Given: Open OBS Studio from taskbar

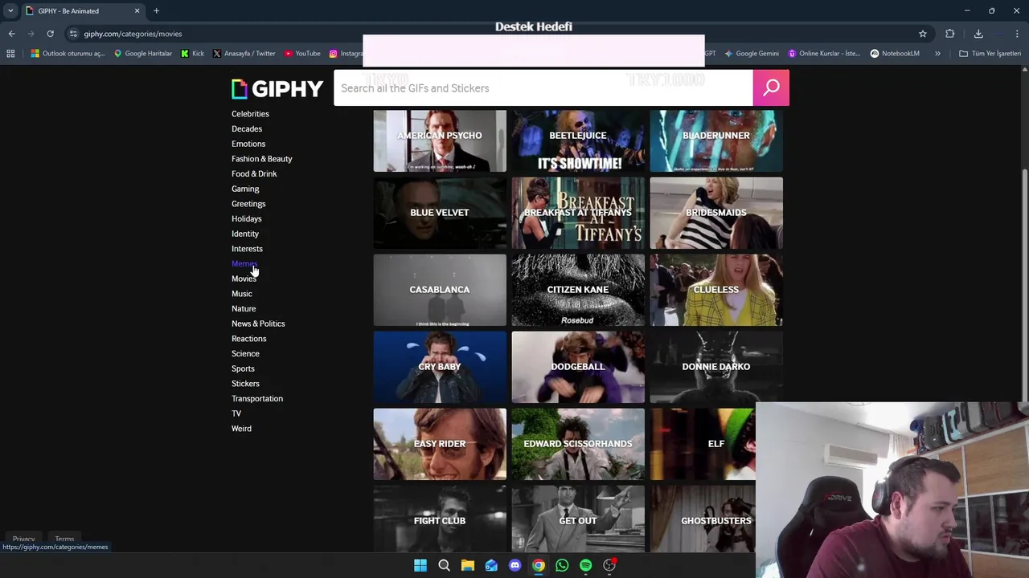Looking at the screenshot, I should [609, 566].
